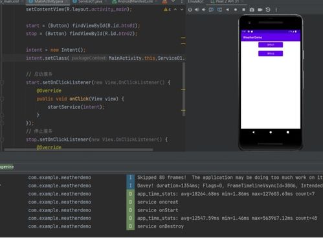The image size is (323, 238).
Task: Open the emulator snapshots icon
Action: coord(268,10)
